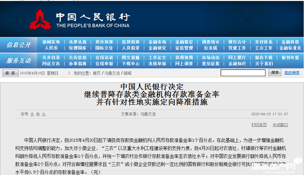Go to 调查统计 section

point(211,42)
